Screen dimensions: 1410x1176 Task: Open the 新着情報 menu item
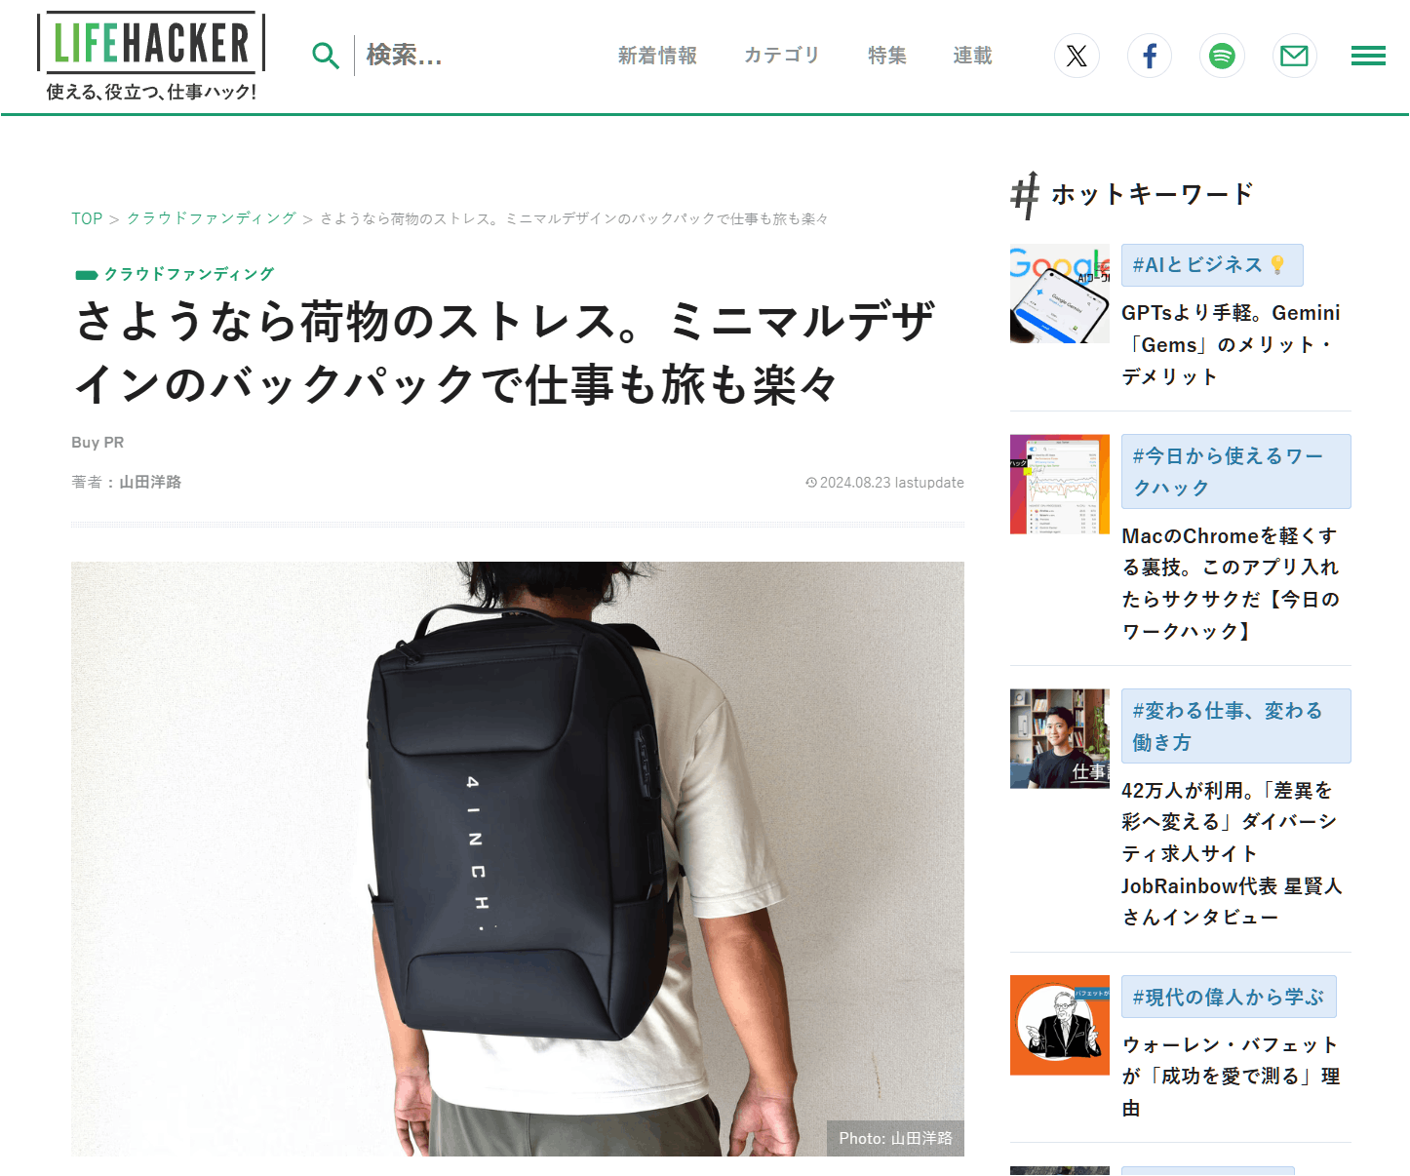[x=657, y=56]
